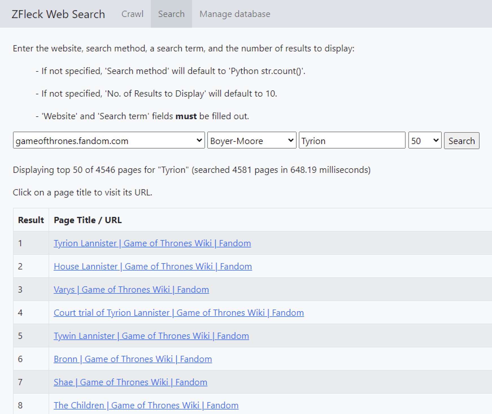Screen dimensions: 492x414
Task: Click the search term field containing Tyrion
Action: point(352,140)
